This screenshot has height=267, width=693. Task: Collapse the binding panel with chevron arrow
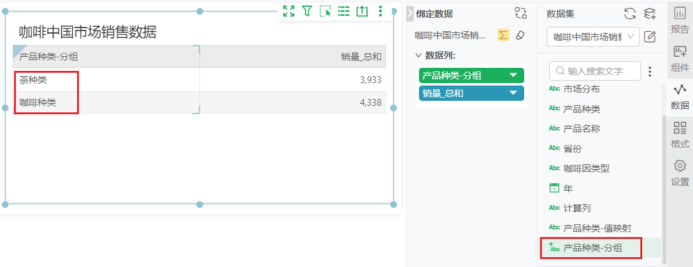pos(410,13)
